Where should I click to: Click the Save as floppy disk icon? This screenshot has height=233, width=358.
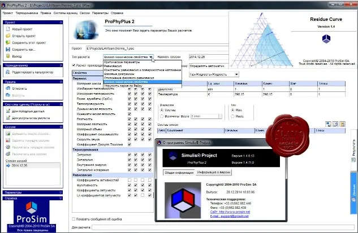click(x=8, y=49)
